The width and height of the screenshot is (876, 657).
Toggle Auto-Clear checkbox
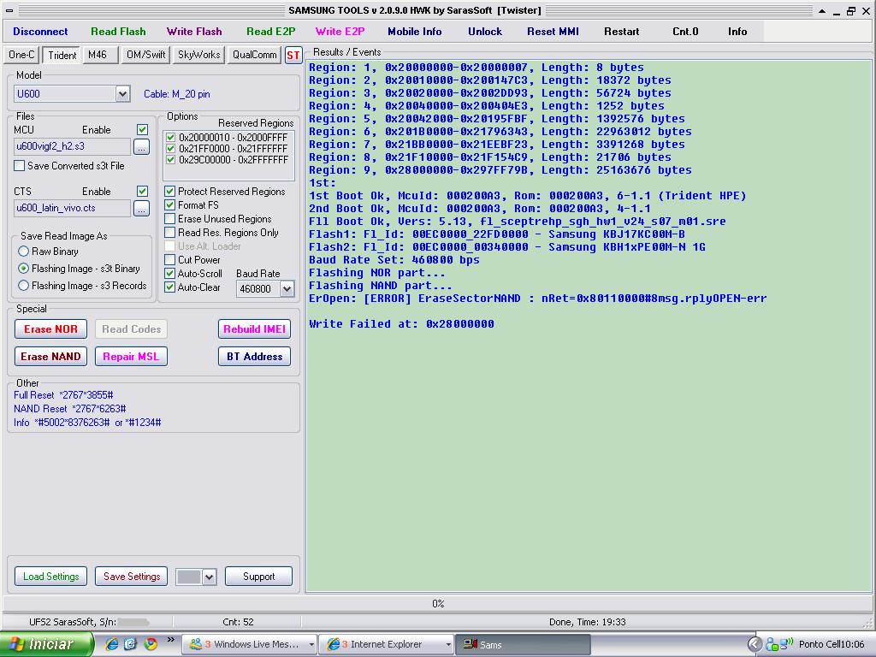point(170,287)
